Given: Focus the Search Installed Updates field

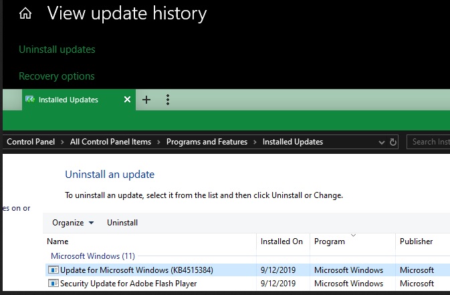Looking at the screenshot, I should pos(428,142).
